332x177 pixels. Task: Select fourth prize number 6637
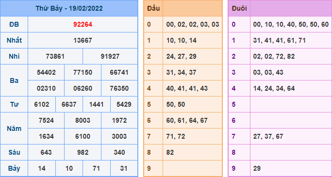(x=69, y=104)
